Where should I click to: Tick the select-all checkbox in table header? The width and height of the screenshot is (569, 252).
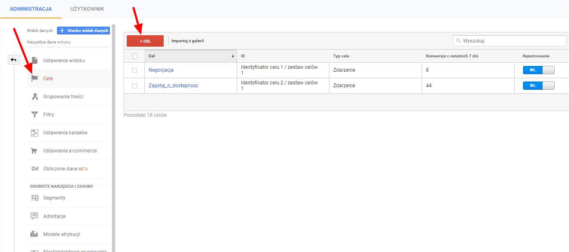tap(135, 56)
